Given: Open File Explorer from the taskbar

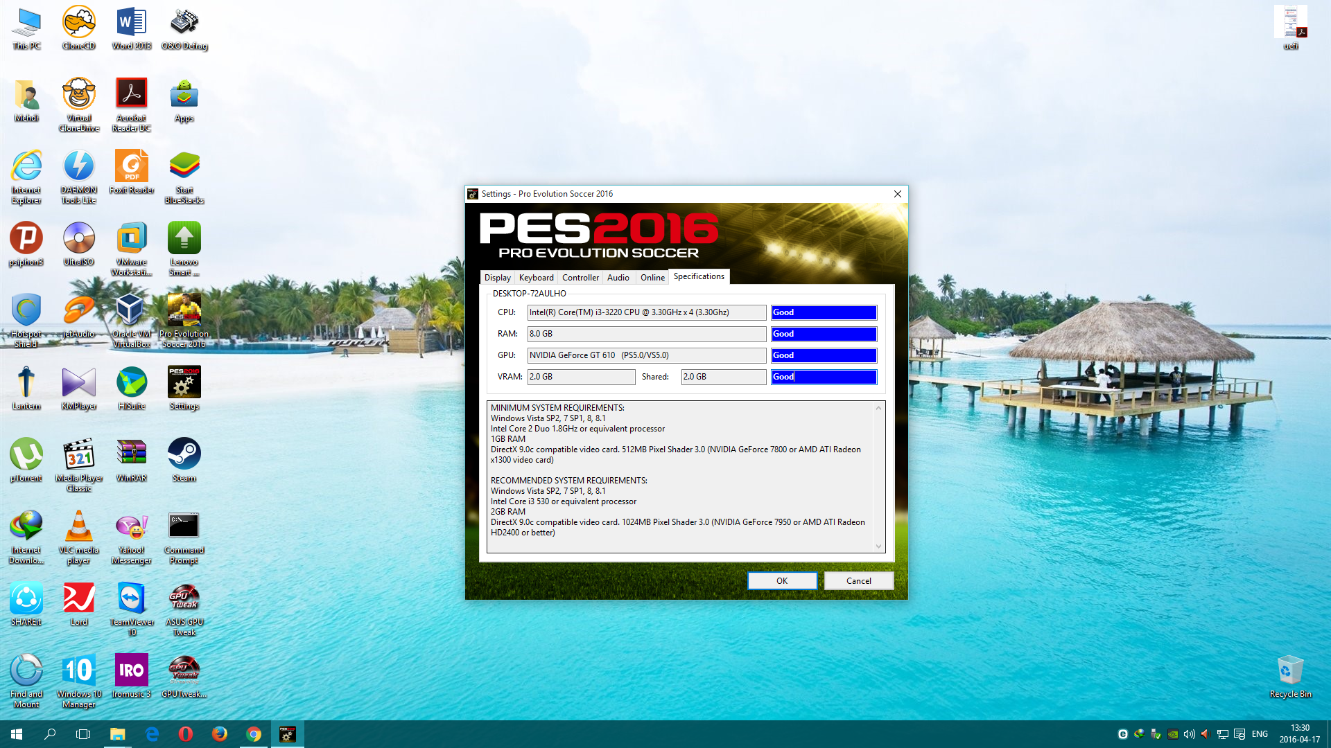Looking at the screenshot, I should 118,734.
